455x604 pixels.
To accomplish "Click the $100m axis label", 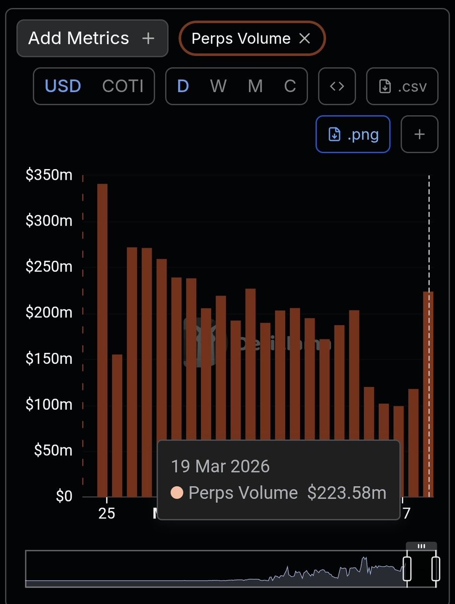I will click(49, 405).
